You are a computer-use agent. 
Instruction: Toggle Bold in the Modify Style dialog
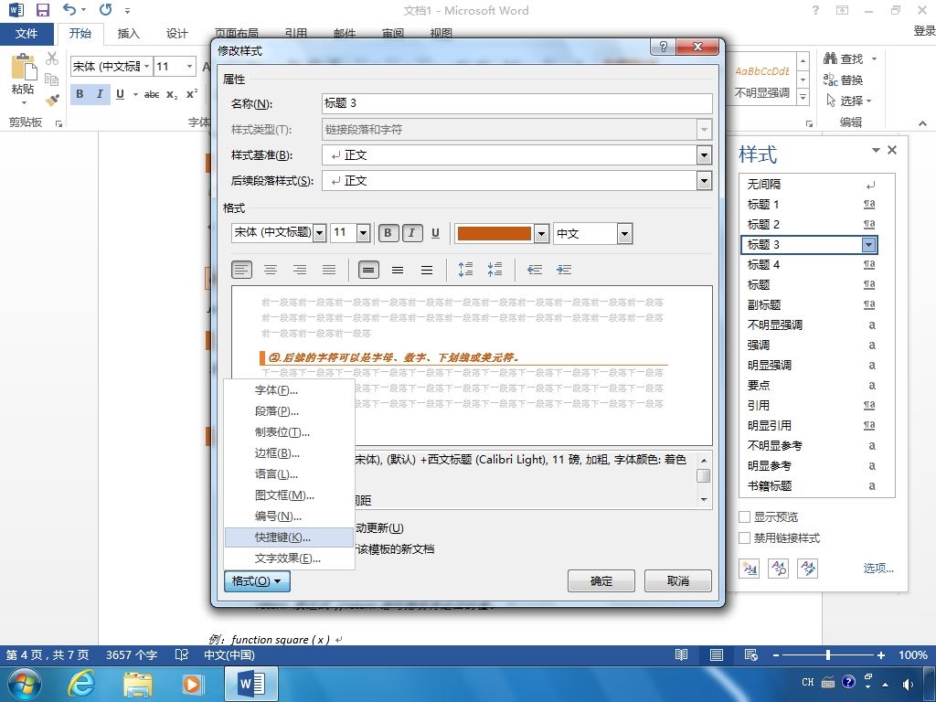388,233
